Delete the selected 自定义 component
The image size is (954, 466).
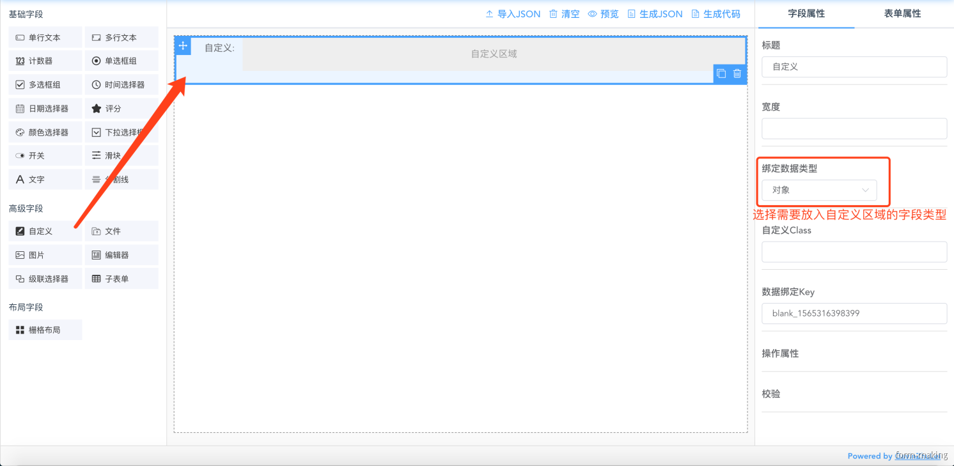pos(737,74)
